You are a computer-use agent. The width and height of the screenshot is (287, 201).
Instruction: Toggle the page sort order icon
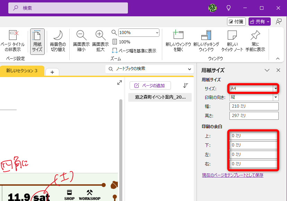[185, 85]
